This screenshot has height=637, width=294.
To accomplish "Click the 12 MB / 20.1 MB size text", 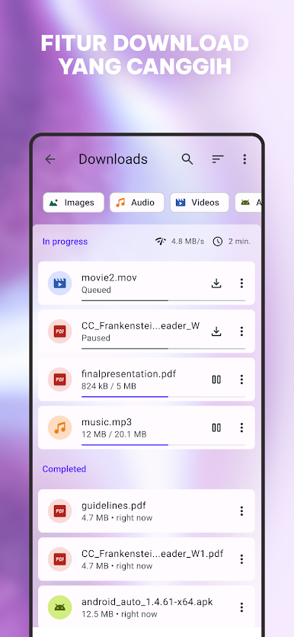I will (x=114, y=434).
